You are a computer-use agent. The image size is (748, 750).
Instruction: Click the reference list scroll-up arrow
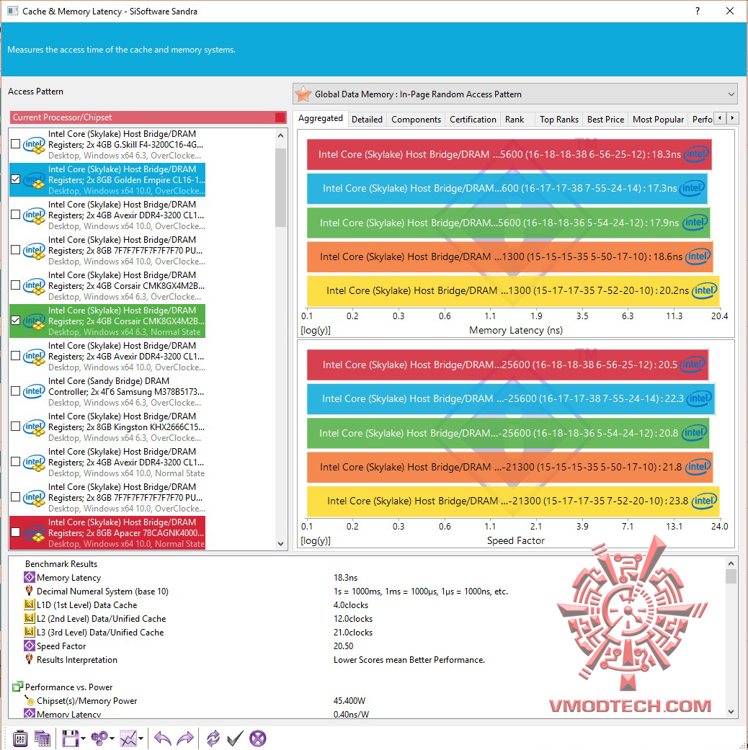(281, 136)
